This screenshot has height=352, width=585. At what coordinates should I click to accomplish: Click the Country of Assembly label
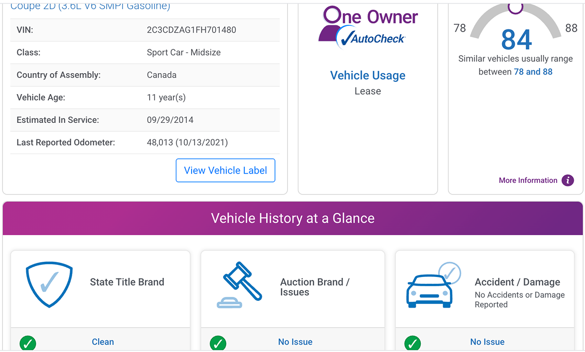(x=58, y=75)
